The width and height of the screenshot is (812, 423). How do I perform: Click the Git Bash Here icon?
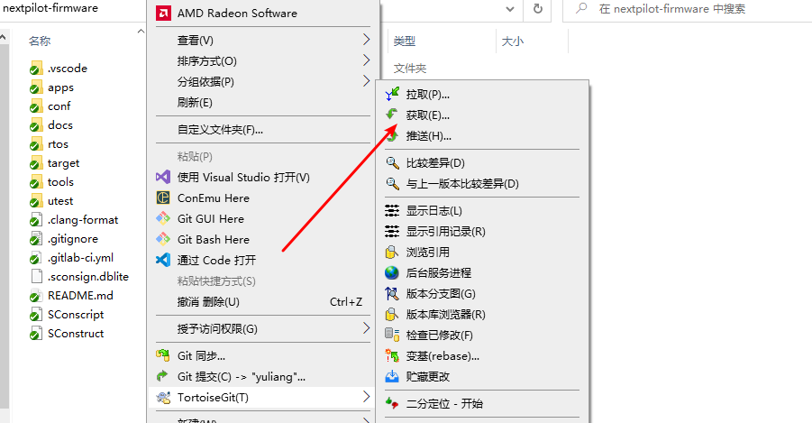coord(163,239)
